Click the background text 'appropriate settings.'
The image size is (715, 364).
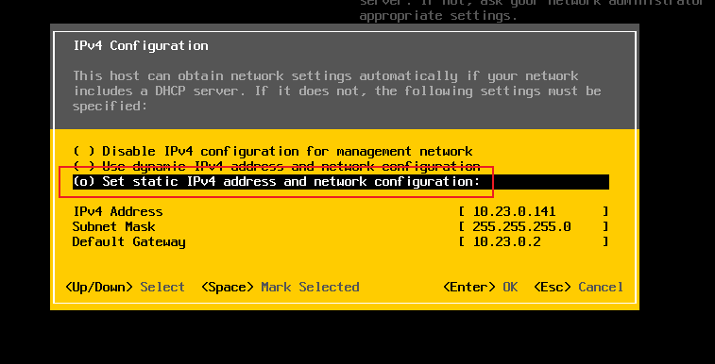438,16
